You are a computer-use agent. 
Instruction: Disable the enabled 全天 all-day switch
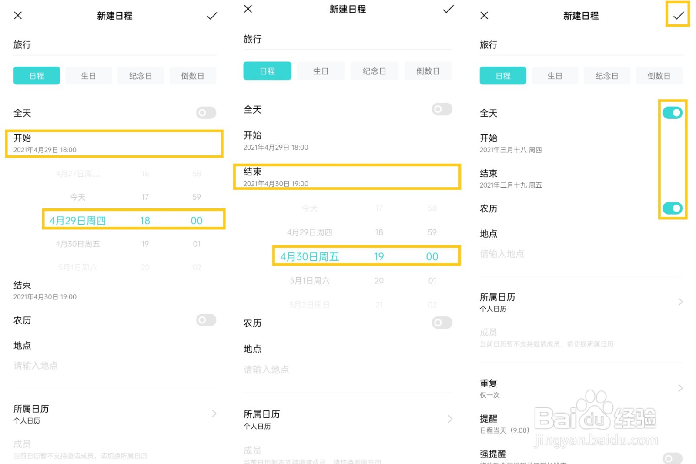[x=672, y=113]
